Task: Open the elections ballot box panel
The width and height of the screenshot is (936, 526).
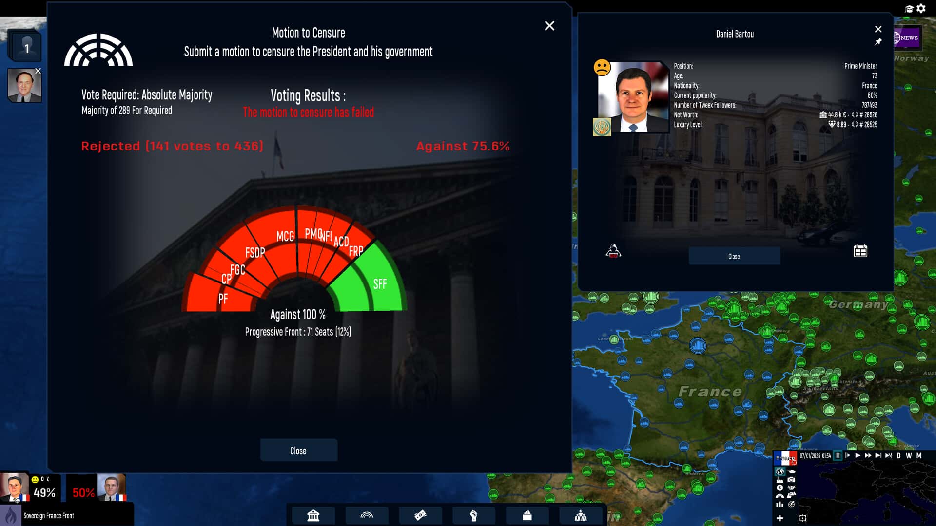Action: tap(527, 515)
